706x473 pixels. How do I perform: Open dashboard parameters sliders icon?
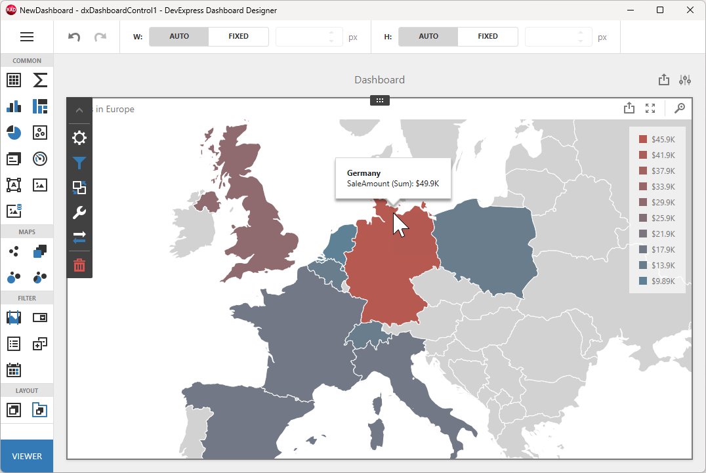(x=685, y=79)
